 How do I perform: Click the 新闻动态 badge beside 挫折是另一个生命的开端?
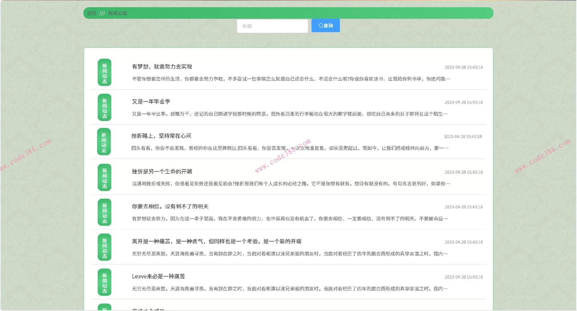click(x=105, y=177)
